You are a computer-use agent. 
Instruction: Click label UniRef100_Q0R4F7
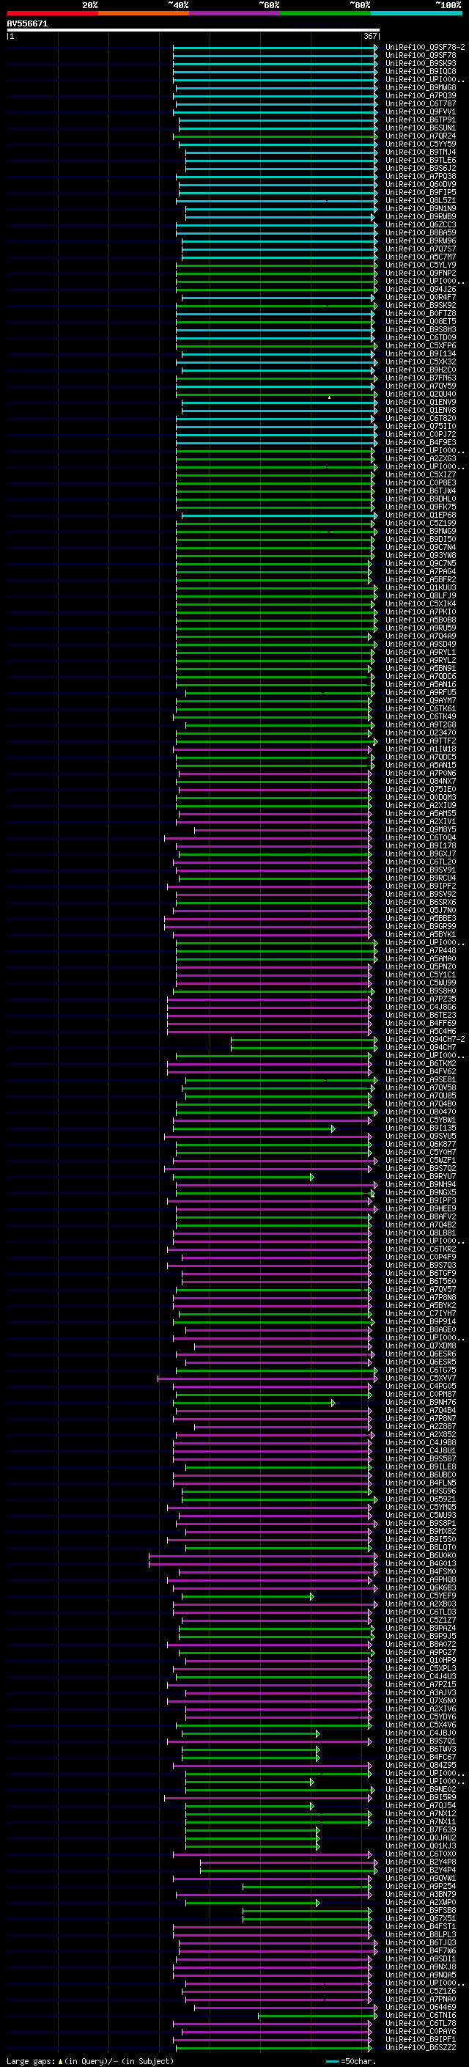click(421, 297)
